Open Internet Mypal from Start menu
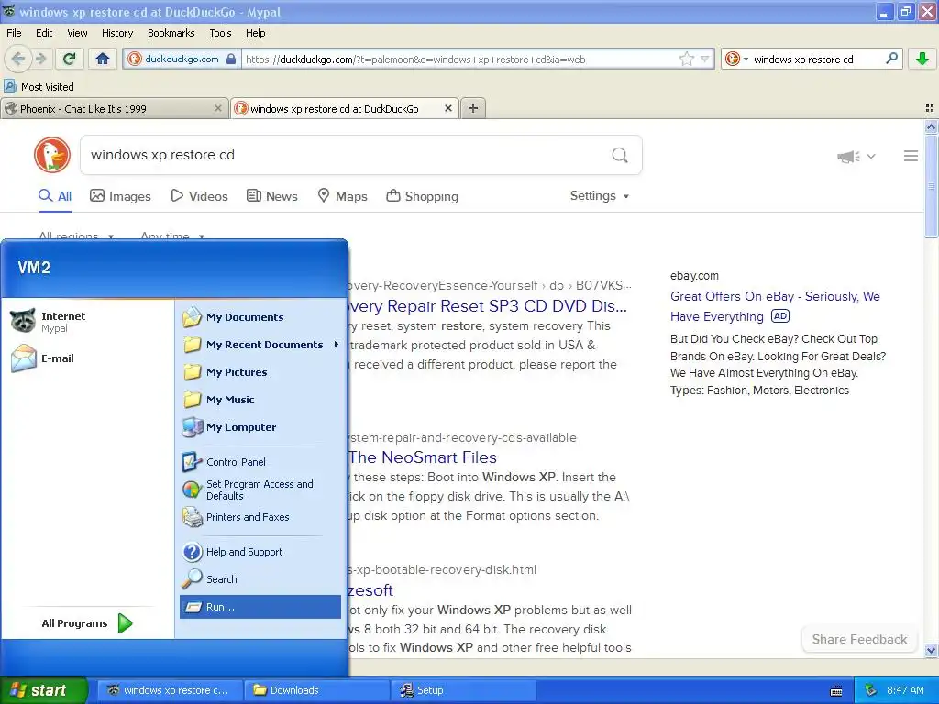The height and width of the screenshot is (704, 939). pyautogui.click(x=87, y=322)
